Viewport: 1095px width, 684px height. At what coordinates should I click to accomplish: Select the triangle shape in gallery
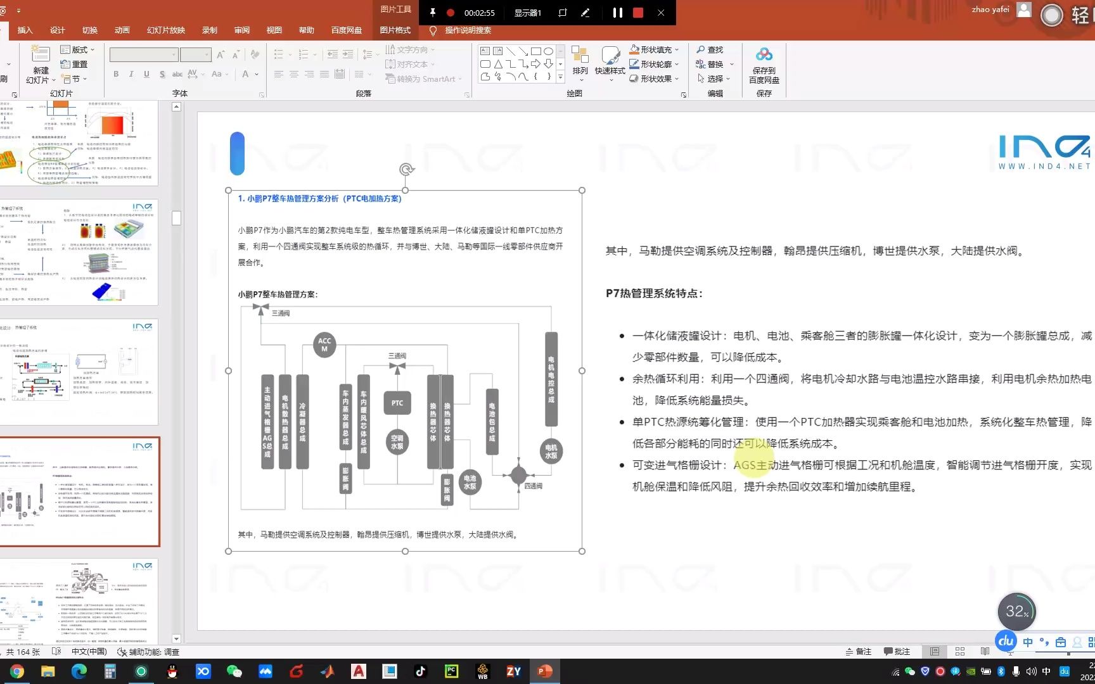coord(498,64)
